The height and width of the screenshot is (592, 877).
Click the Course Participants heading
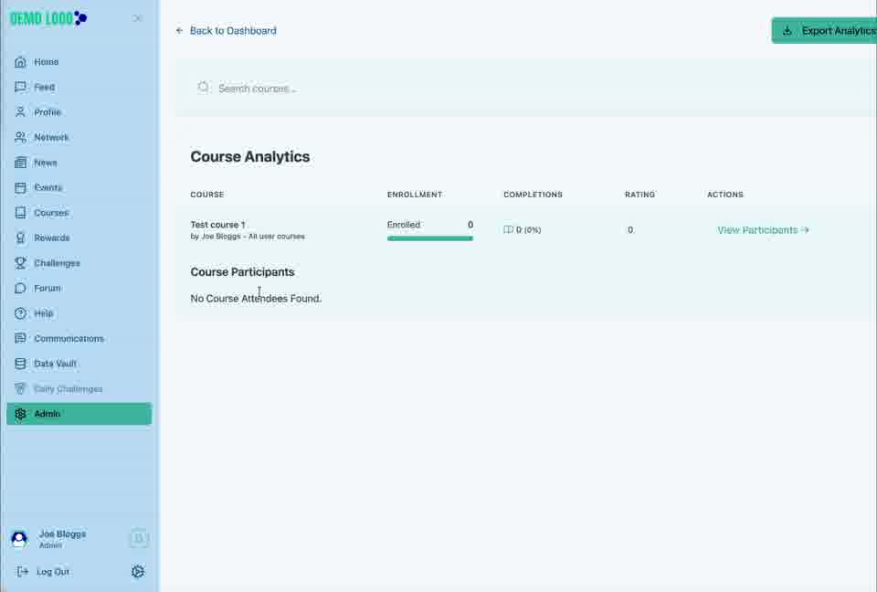point(242,272)
